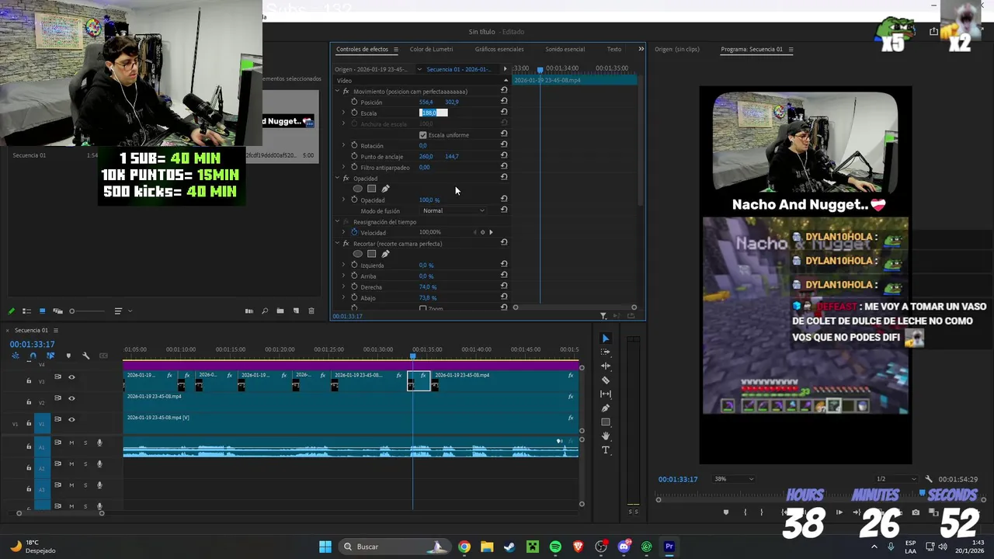Image resolution: width=994 pixels, height=559 pixels.
Task: Toggle fx for Movimiento effect
Action: tap(346, 92)
